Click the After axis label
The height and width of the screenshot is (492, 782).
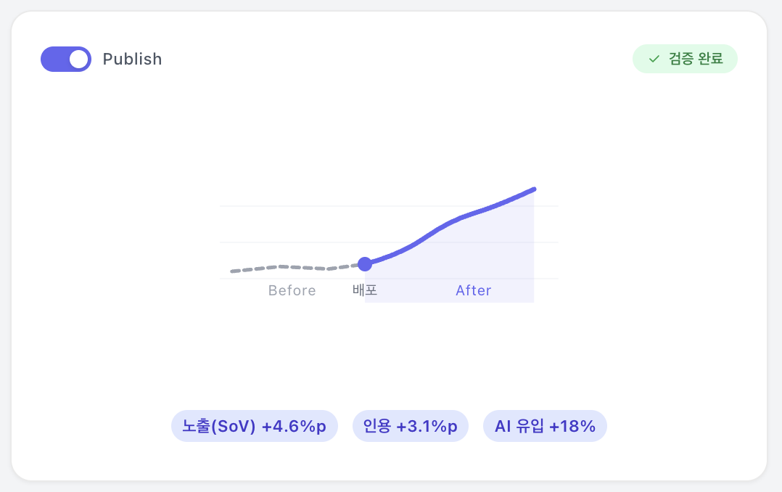474,290
